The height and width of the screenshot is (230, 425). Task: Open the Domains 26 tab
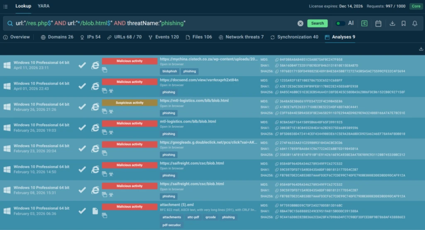click(57, 37)
